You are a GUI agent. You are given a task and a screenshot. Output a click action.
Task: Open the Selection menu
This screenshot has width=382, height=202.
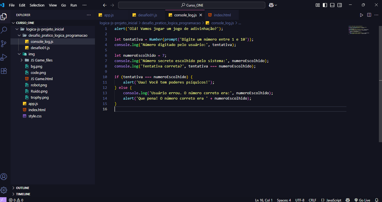pos(37,5)
